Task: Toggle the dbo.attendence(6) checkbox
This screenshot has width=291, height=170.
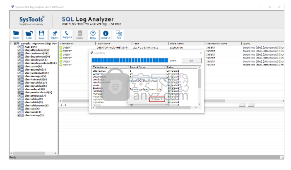Action: pos(19,50)
